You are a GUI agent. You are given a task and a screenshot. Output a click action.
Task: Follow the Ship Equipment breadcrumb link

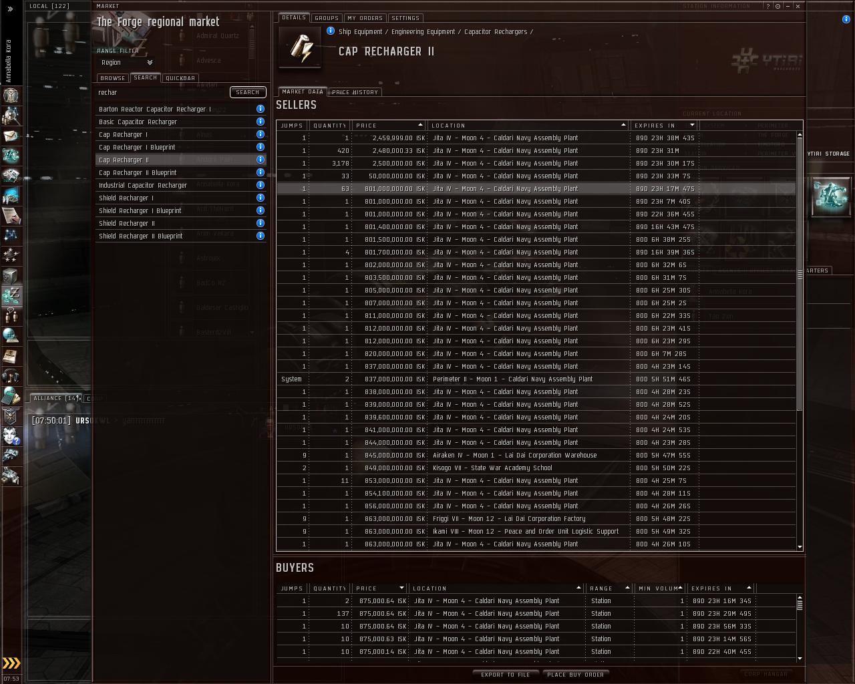361,31
